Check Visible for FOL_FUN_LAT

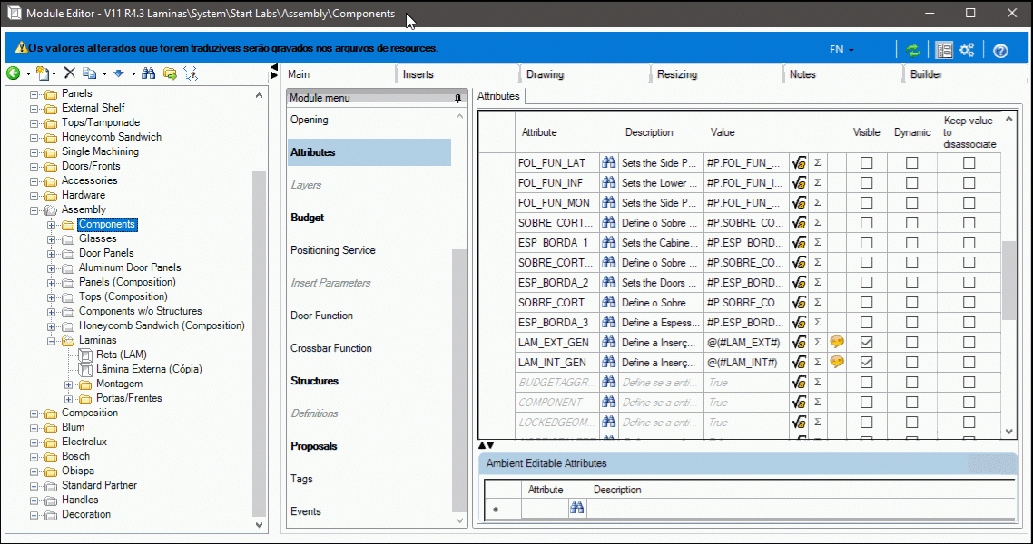(x=866, y=162)
